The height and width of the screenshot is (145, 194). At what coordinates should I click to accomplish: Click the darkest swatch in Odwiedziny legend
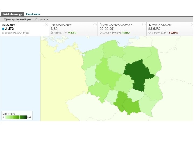click(x=25, y=117)
